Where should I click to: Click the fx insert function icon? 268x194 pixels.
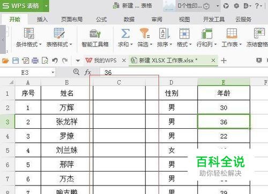point(87,72)
